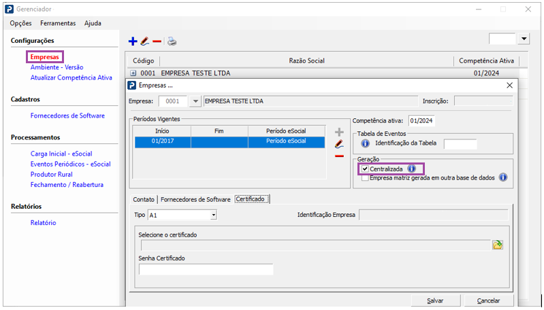Click the gray plus icon beside Períodos Vigentes

(x=339, y=132)
